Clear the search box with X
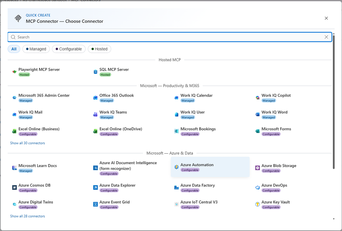Screen dimensions: 342x231 tap(326, 37)
